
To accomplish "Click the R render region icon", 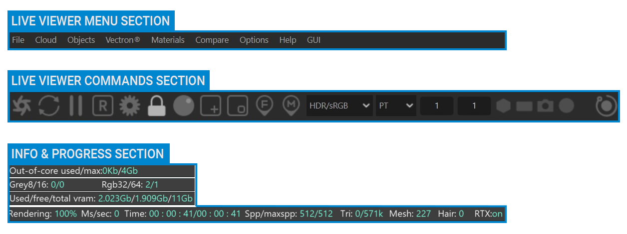I will tap(103, 106).
